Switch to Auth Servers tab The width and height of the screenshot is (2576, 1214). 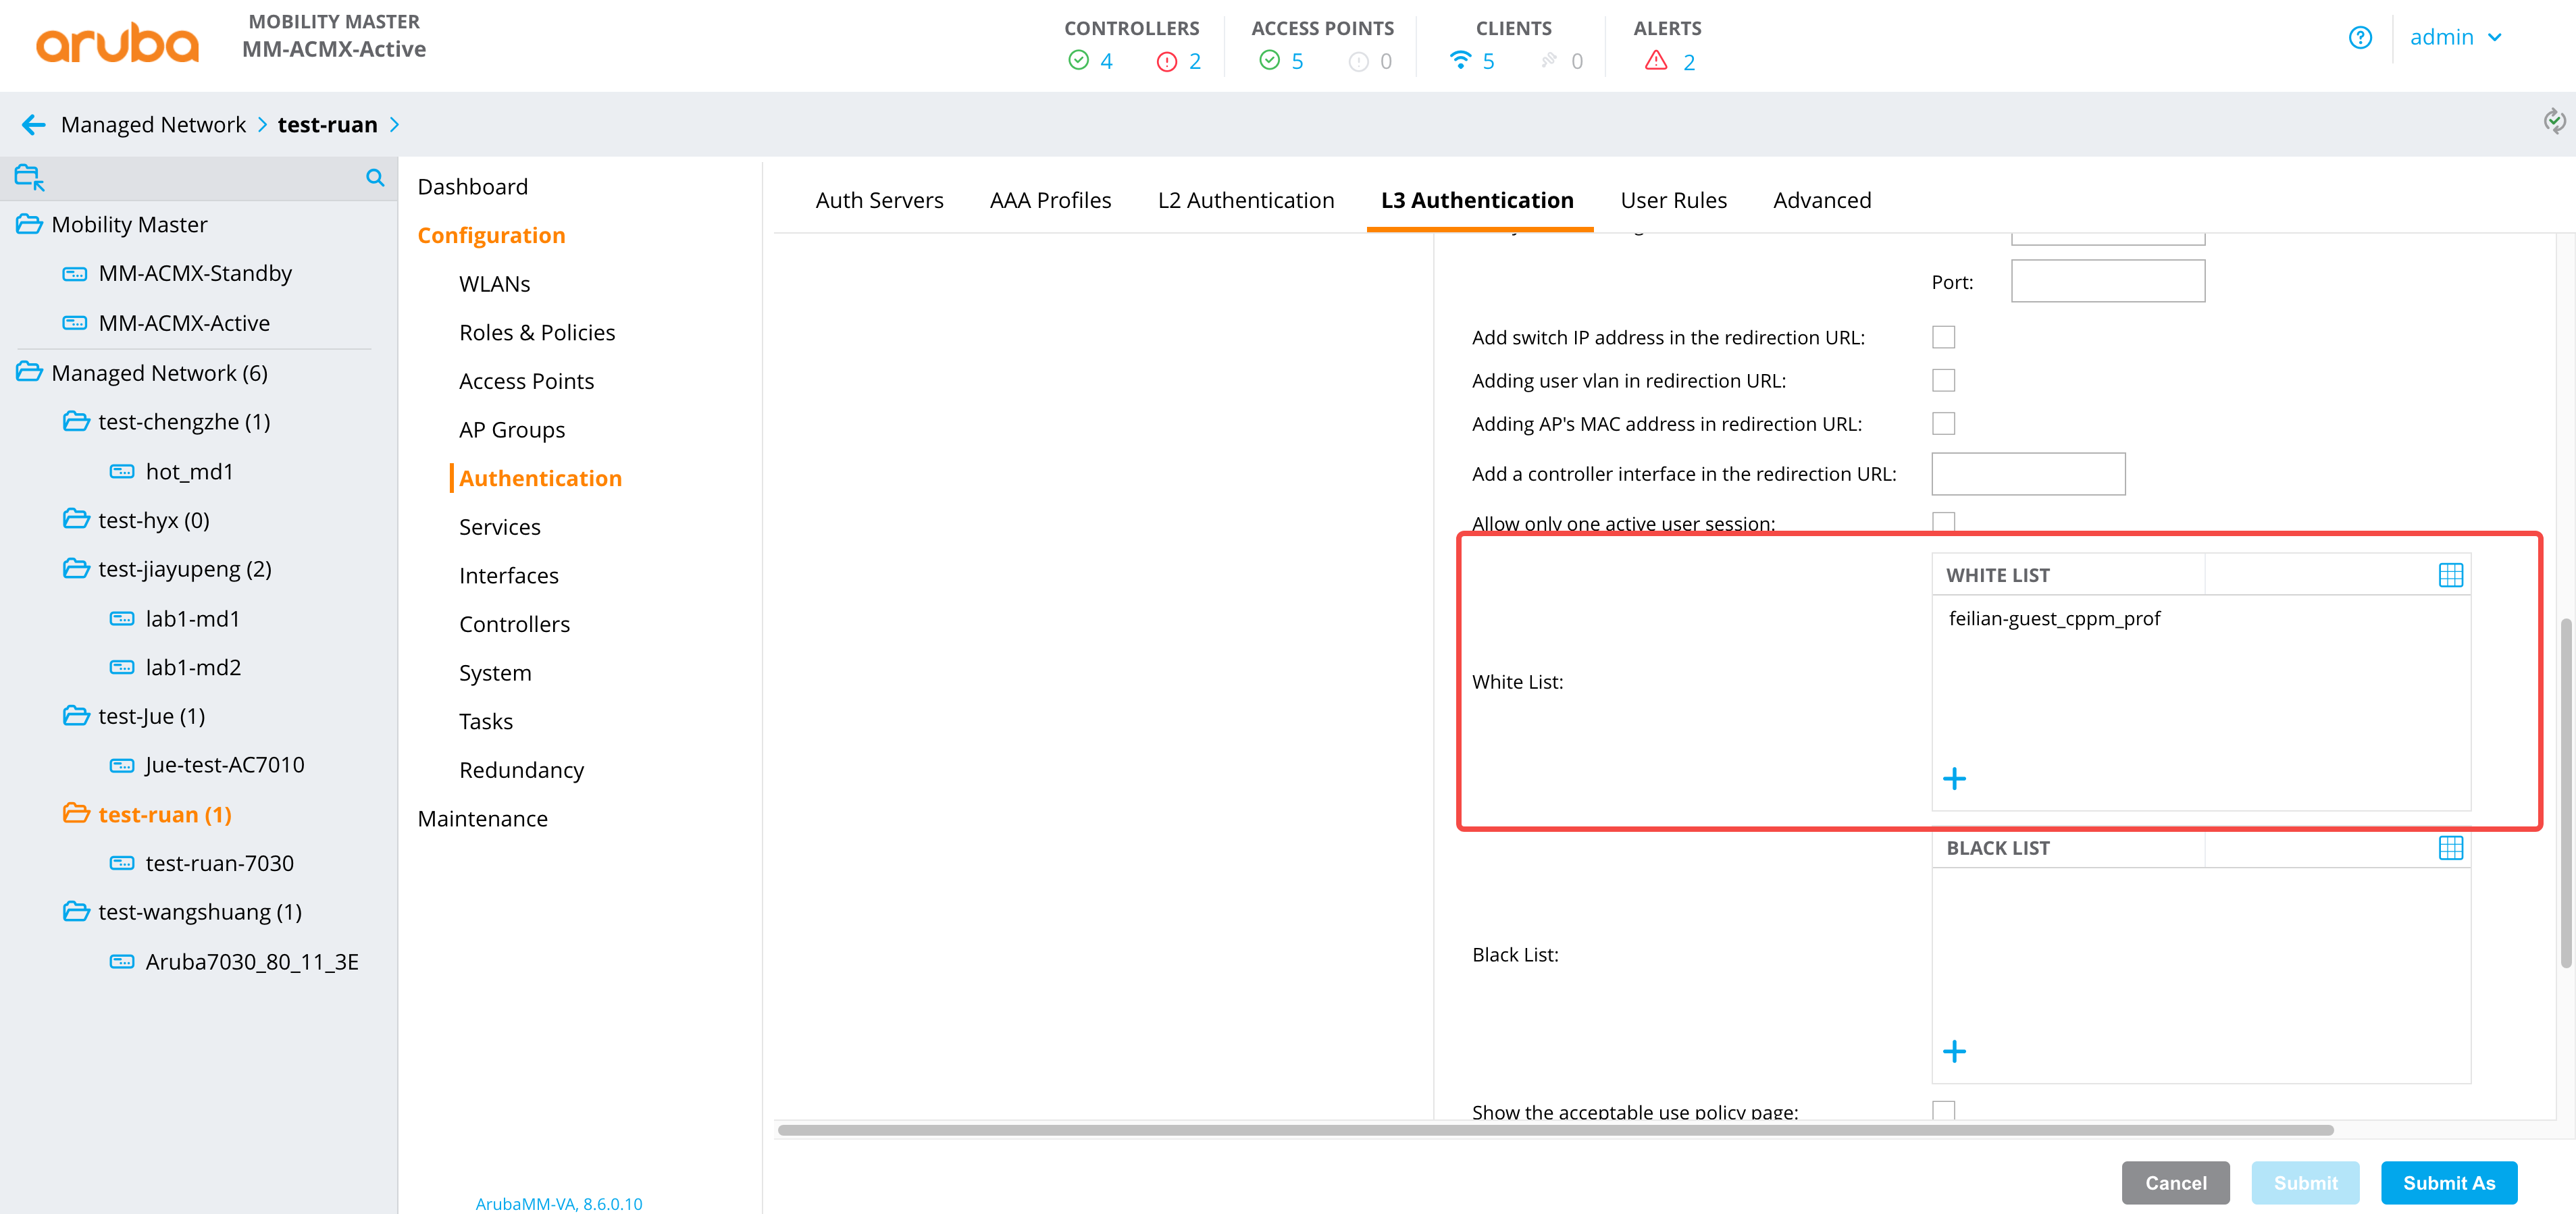coord(879,200)
